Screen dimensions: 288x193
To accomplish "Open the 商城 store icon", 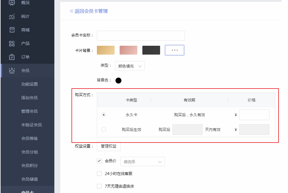I will click(x=12, y=30).
